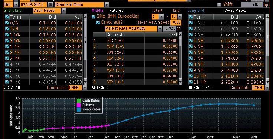Click Short End table scroll-down arrow
This screenshot has width=273, height=139.
[85, 82]
